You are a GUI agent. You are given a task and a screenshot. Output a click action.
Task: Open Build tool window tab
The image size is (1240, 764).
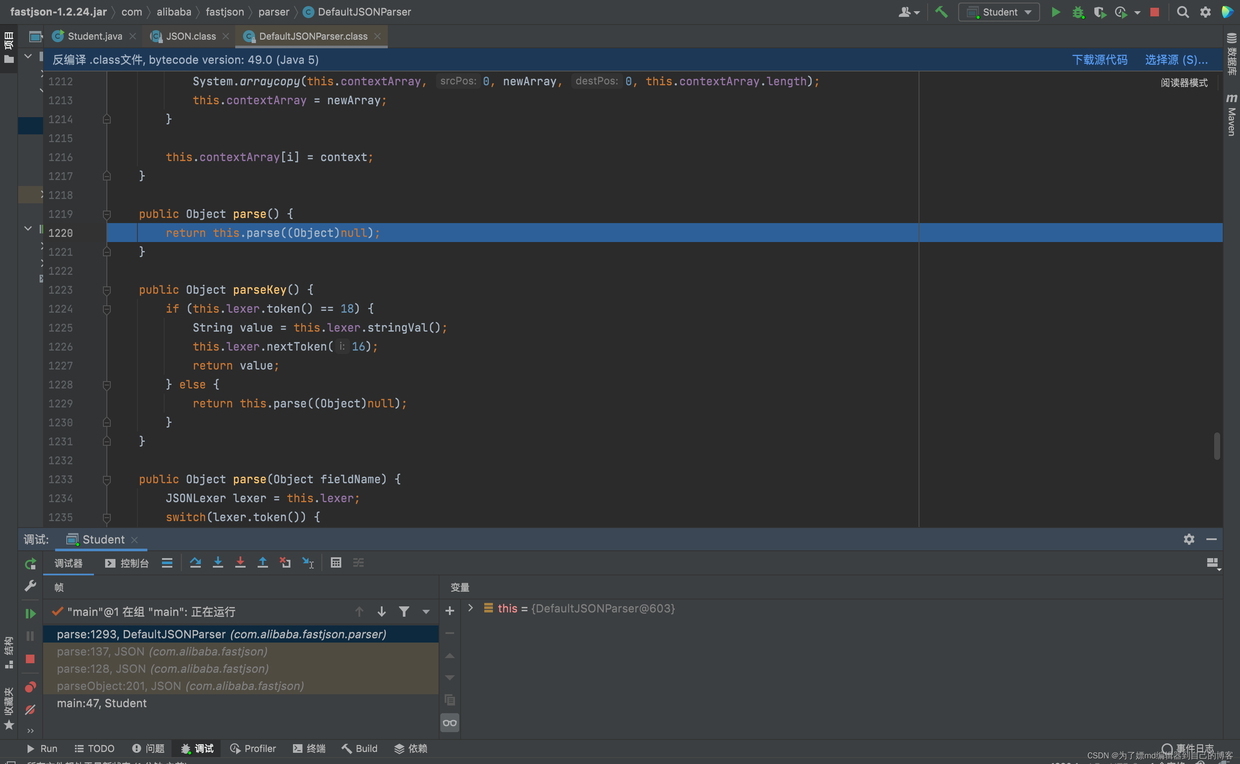(359, 748)
